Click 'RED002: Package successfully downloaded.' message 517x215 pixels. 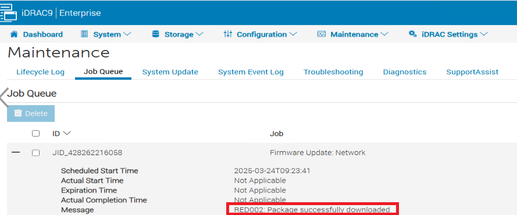point(312,210)
